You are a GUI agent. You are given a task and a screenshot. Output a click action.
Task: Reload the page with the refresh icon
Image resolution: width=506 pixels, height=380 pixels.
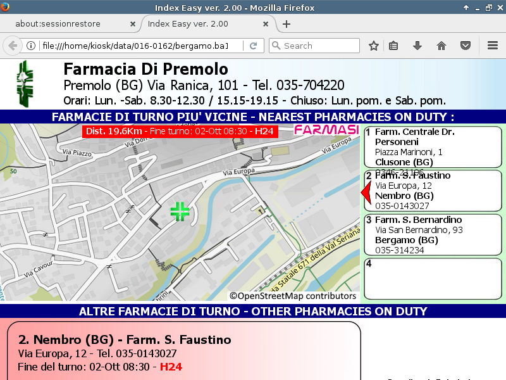(x=253, y=46)
